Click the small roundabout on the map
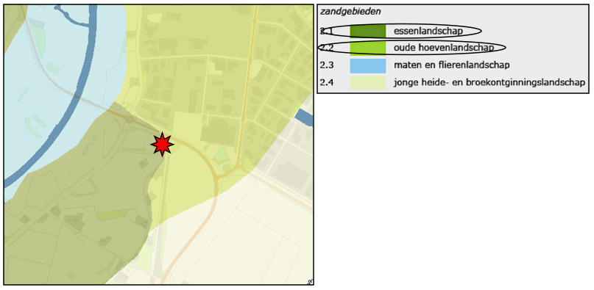594x290 pixels. click(130, 120)
